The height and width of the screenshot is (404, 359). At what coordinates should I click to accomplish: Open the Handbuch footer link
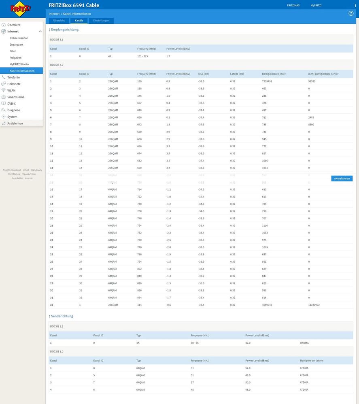pyautogui.click(x=36, y=170)
